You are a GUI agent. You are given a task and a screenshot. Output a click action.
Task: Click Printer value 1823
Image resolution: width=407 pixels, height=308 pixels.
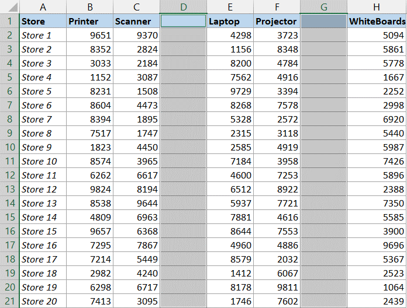[90, 147]
